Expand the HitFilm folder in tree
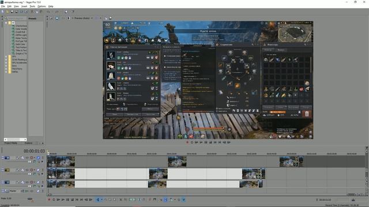Screen dimensions: 369x207 [x=6, y=72]
